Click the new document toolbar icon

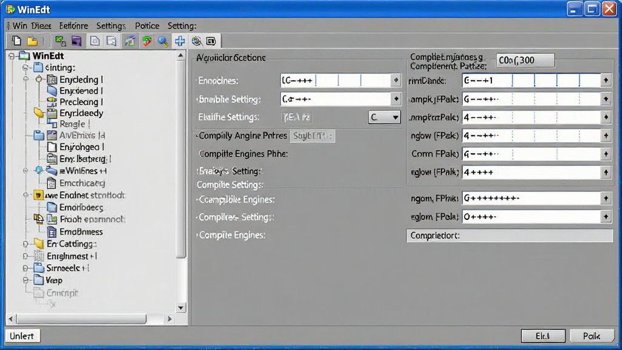point(16,41)
